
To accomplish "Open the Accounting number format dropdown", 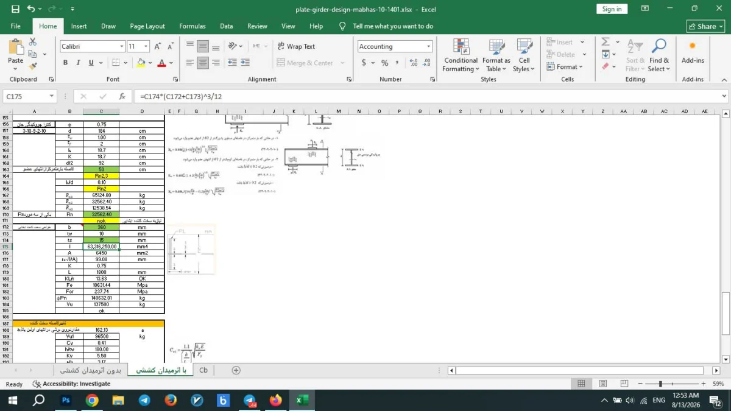I will click(x=429, y=46).
